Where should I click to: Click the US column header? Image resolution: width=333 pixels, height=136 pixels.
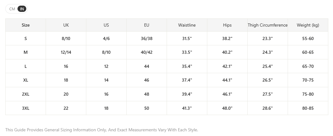(106, 25)
